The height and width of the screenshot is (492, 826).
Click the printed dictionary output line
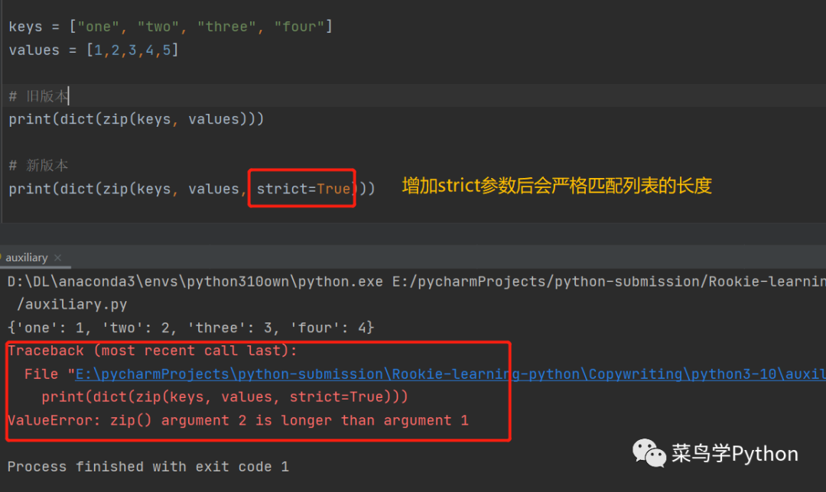coord(191,328)
